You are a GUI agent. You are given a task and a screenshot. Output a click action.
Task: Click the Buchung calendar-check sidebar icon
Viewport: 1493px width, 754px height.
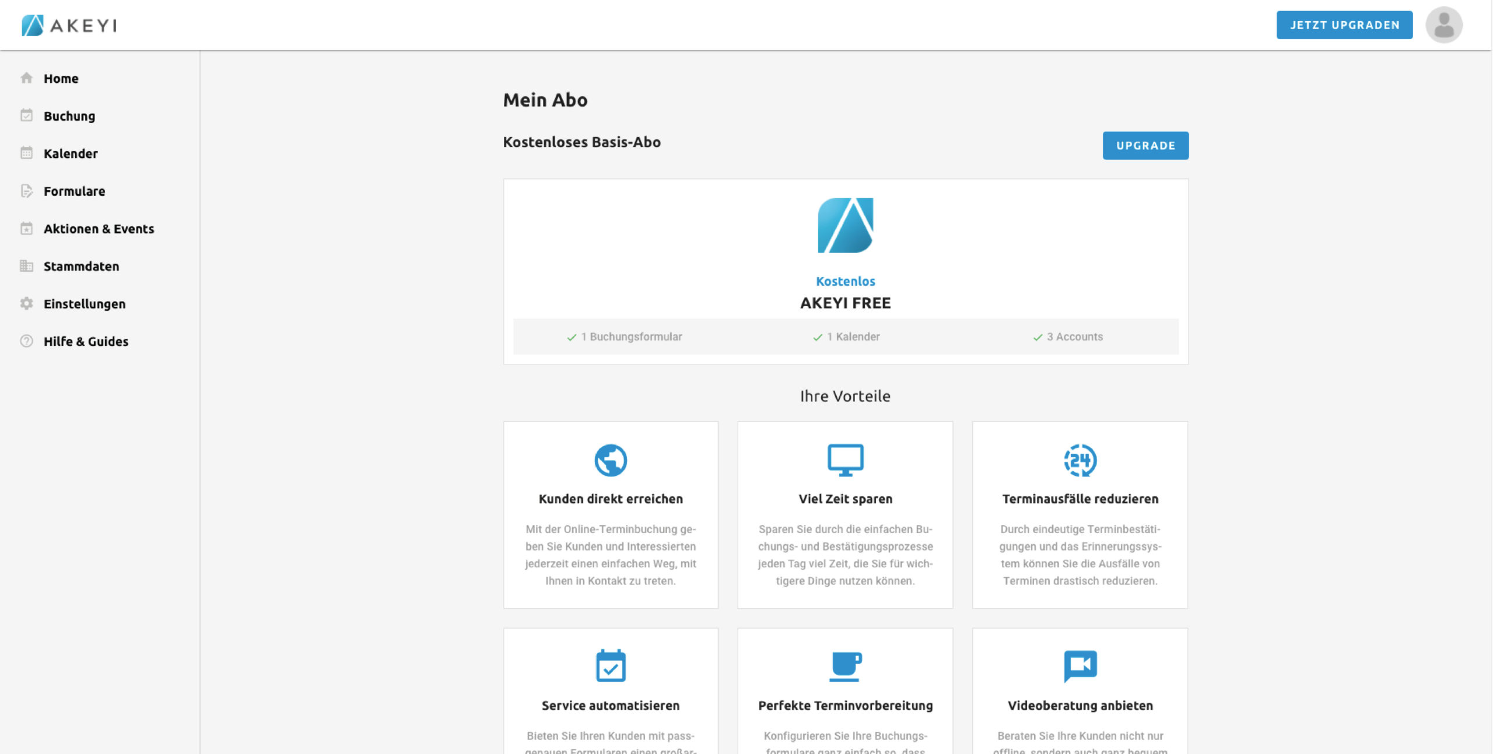point(26,115)
